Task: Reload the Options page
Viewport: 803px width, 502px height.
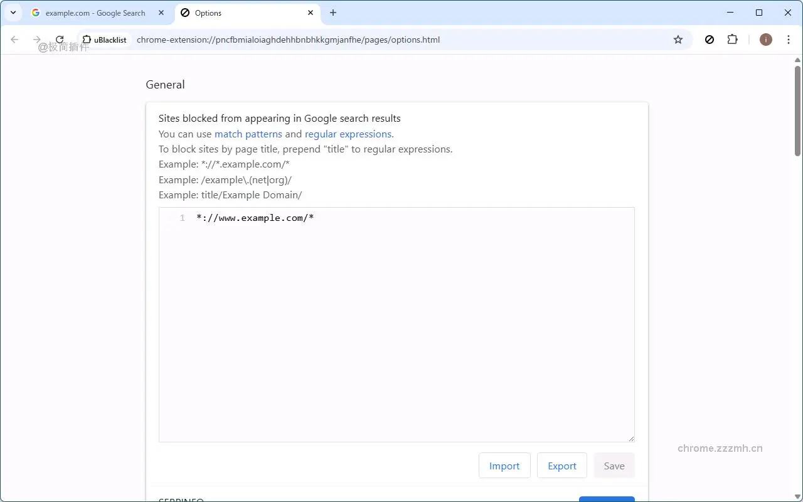Action: pos(60,39)
